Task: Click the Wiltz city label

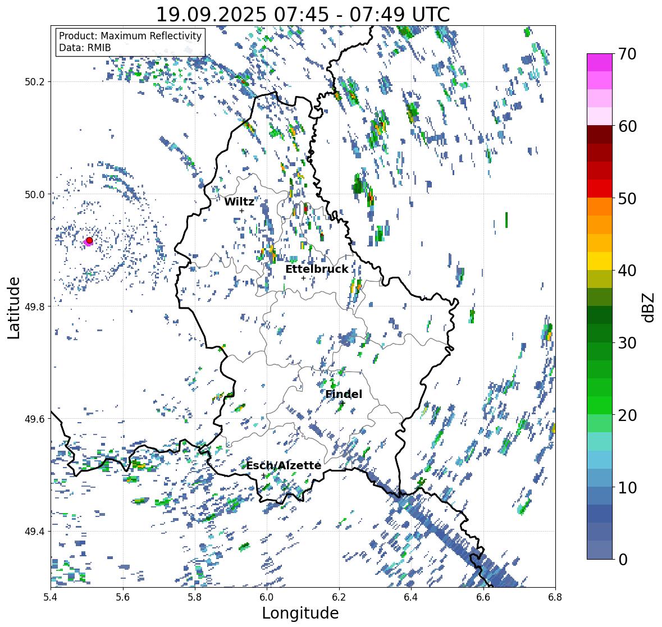Action: point(239,202)
